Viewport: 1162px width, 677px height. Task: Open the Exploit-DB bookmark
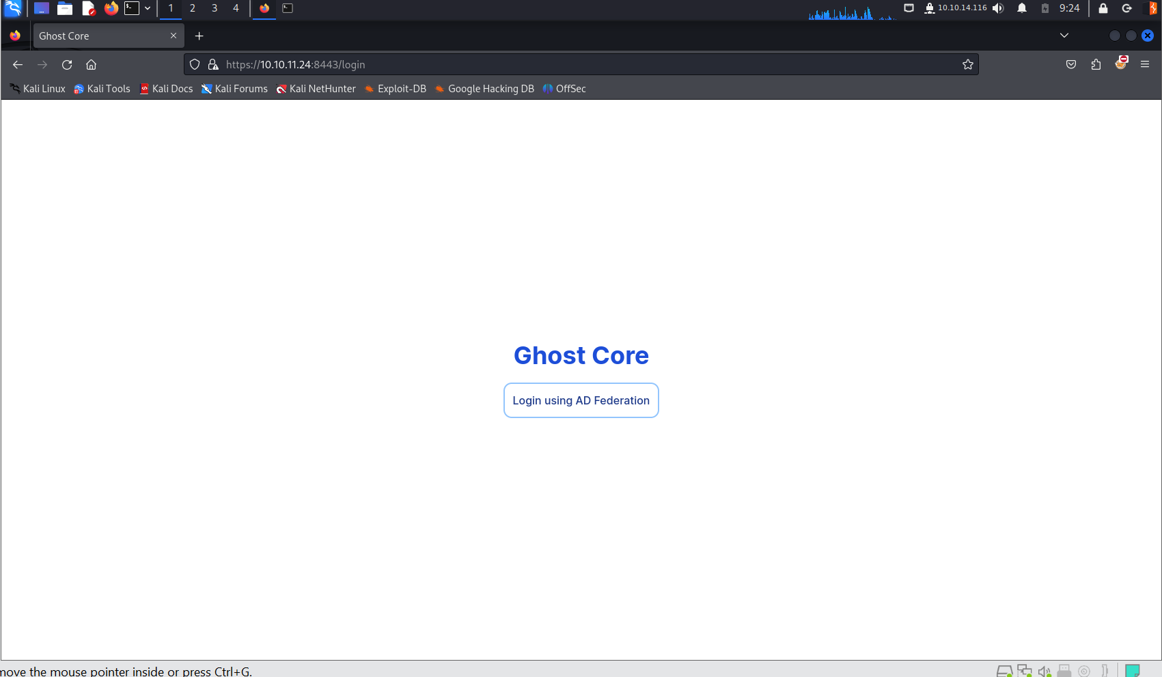[395, 89]
